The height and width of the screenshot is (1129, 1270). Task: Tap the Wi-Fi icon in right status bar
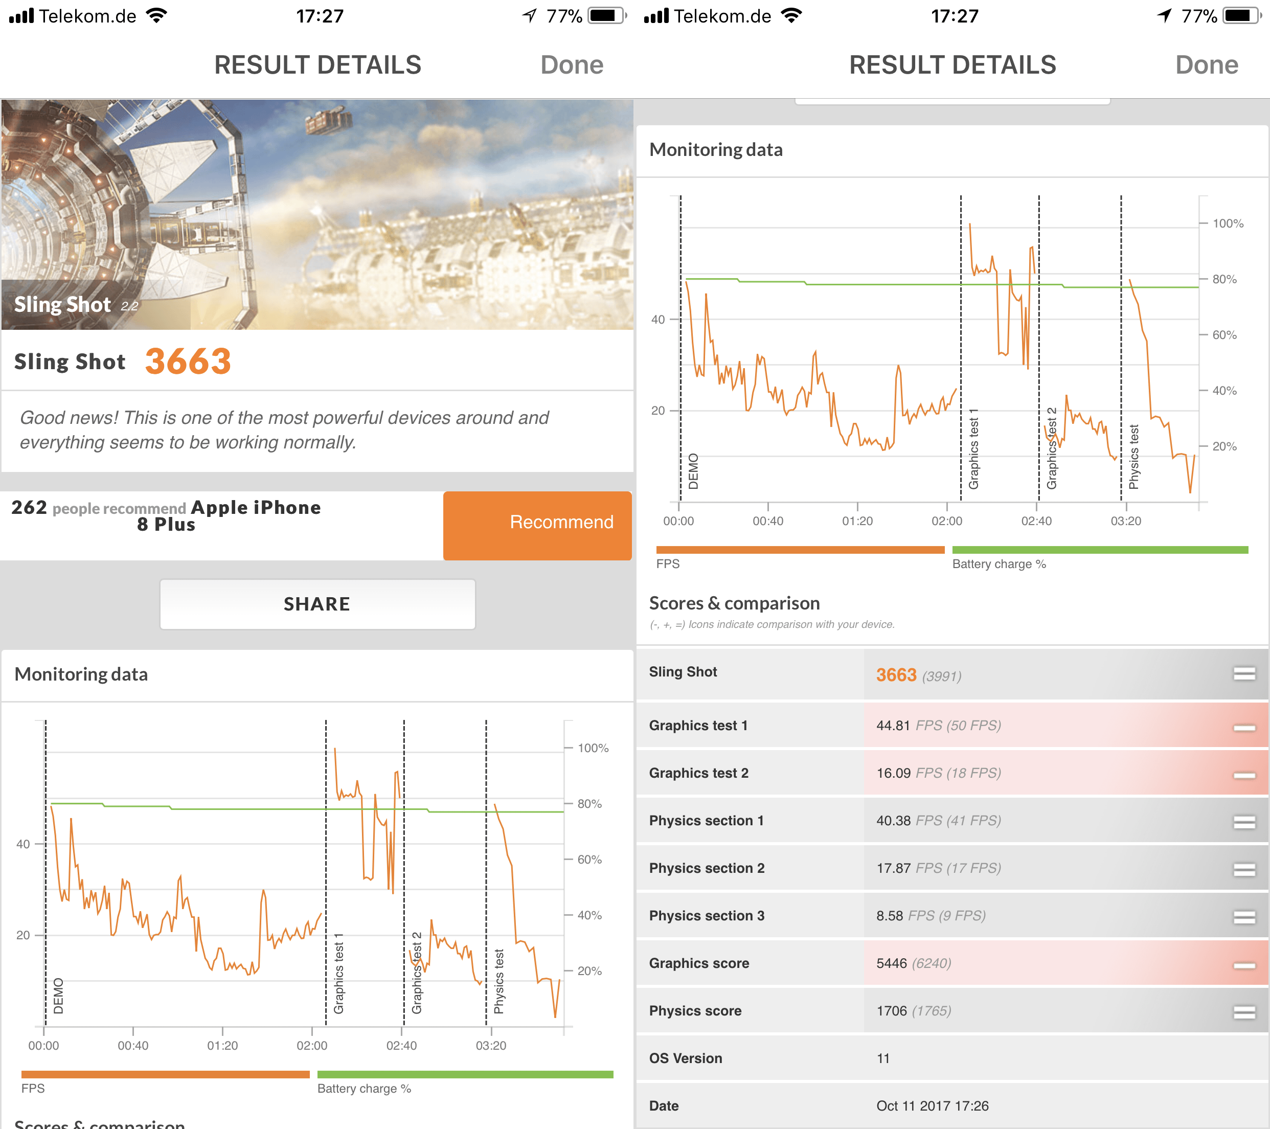click(791, 15)
